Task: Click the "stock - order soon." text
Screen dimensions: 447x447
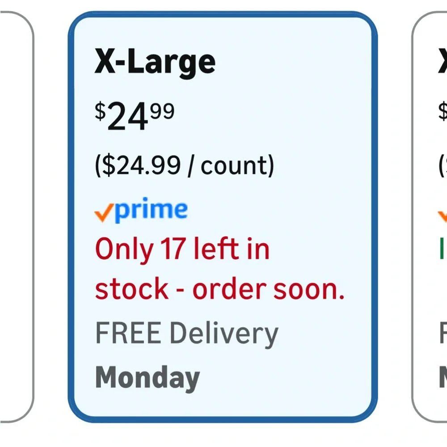Action: click(219, 289)
